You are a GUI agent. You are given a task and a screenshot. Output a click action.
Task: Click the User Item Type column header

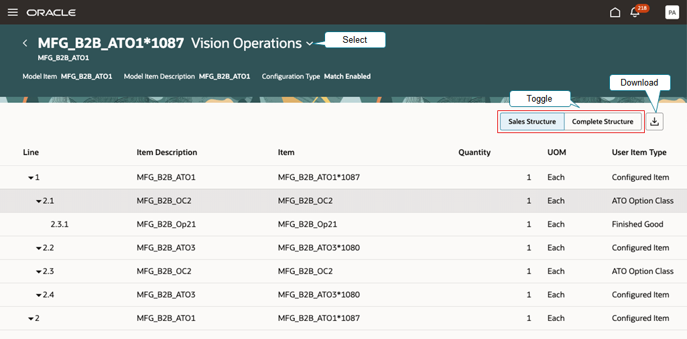click(x=639, y=152)
